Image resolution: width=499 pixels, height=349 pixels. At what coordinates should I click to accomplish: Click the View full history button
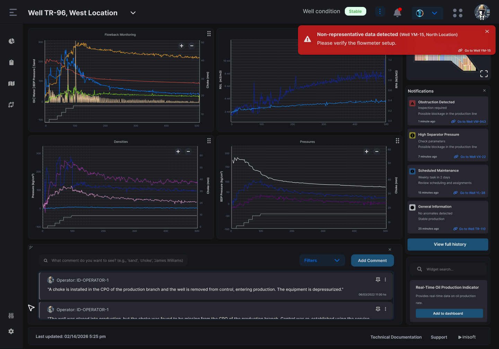point(448,244)
